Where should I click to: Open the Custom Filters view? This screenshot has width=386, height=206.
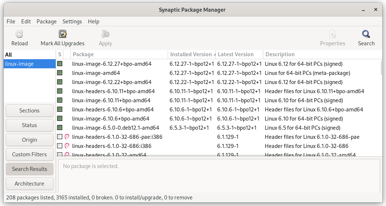tap(30, 154)
